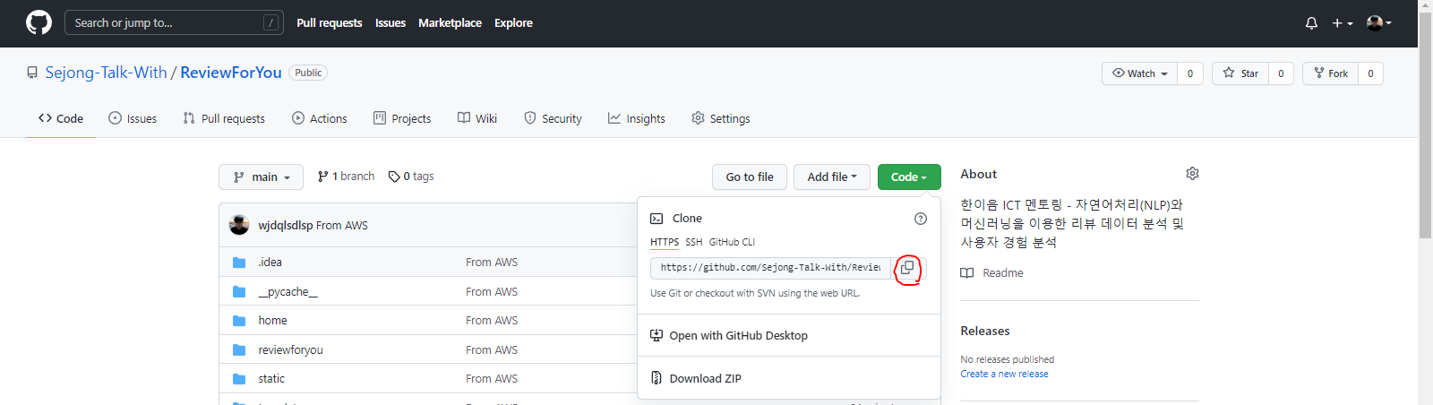Click the help icon in Clone panel
1433x405 pixels.
[x=920, y=219]
